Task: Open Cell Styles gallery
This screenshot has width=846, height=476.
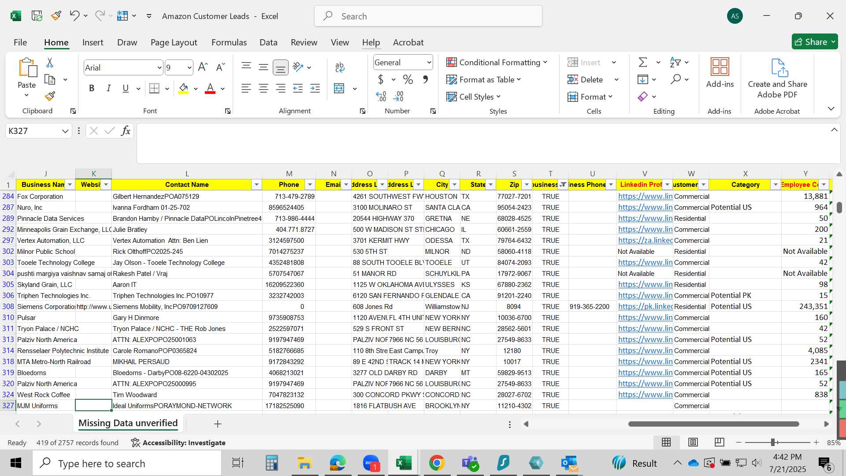Action: click(x=474, y=97)
